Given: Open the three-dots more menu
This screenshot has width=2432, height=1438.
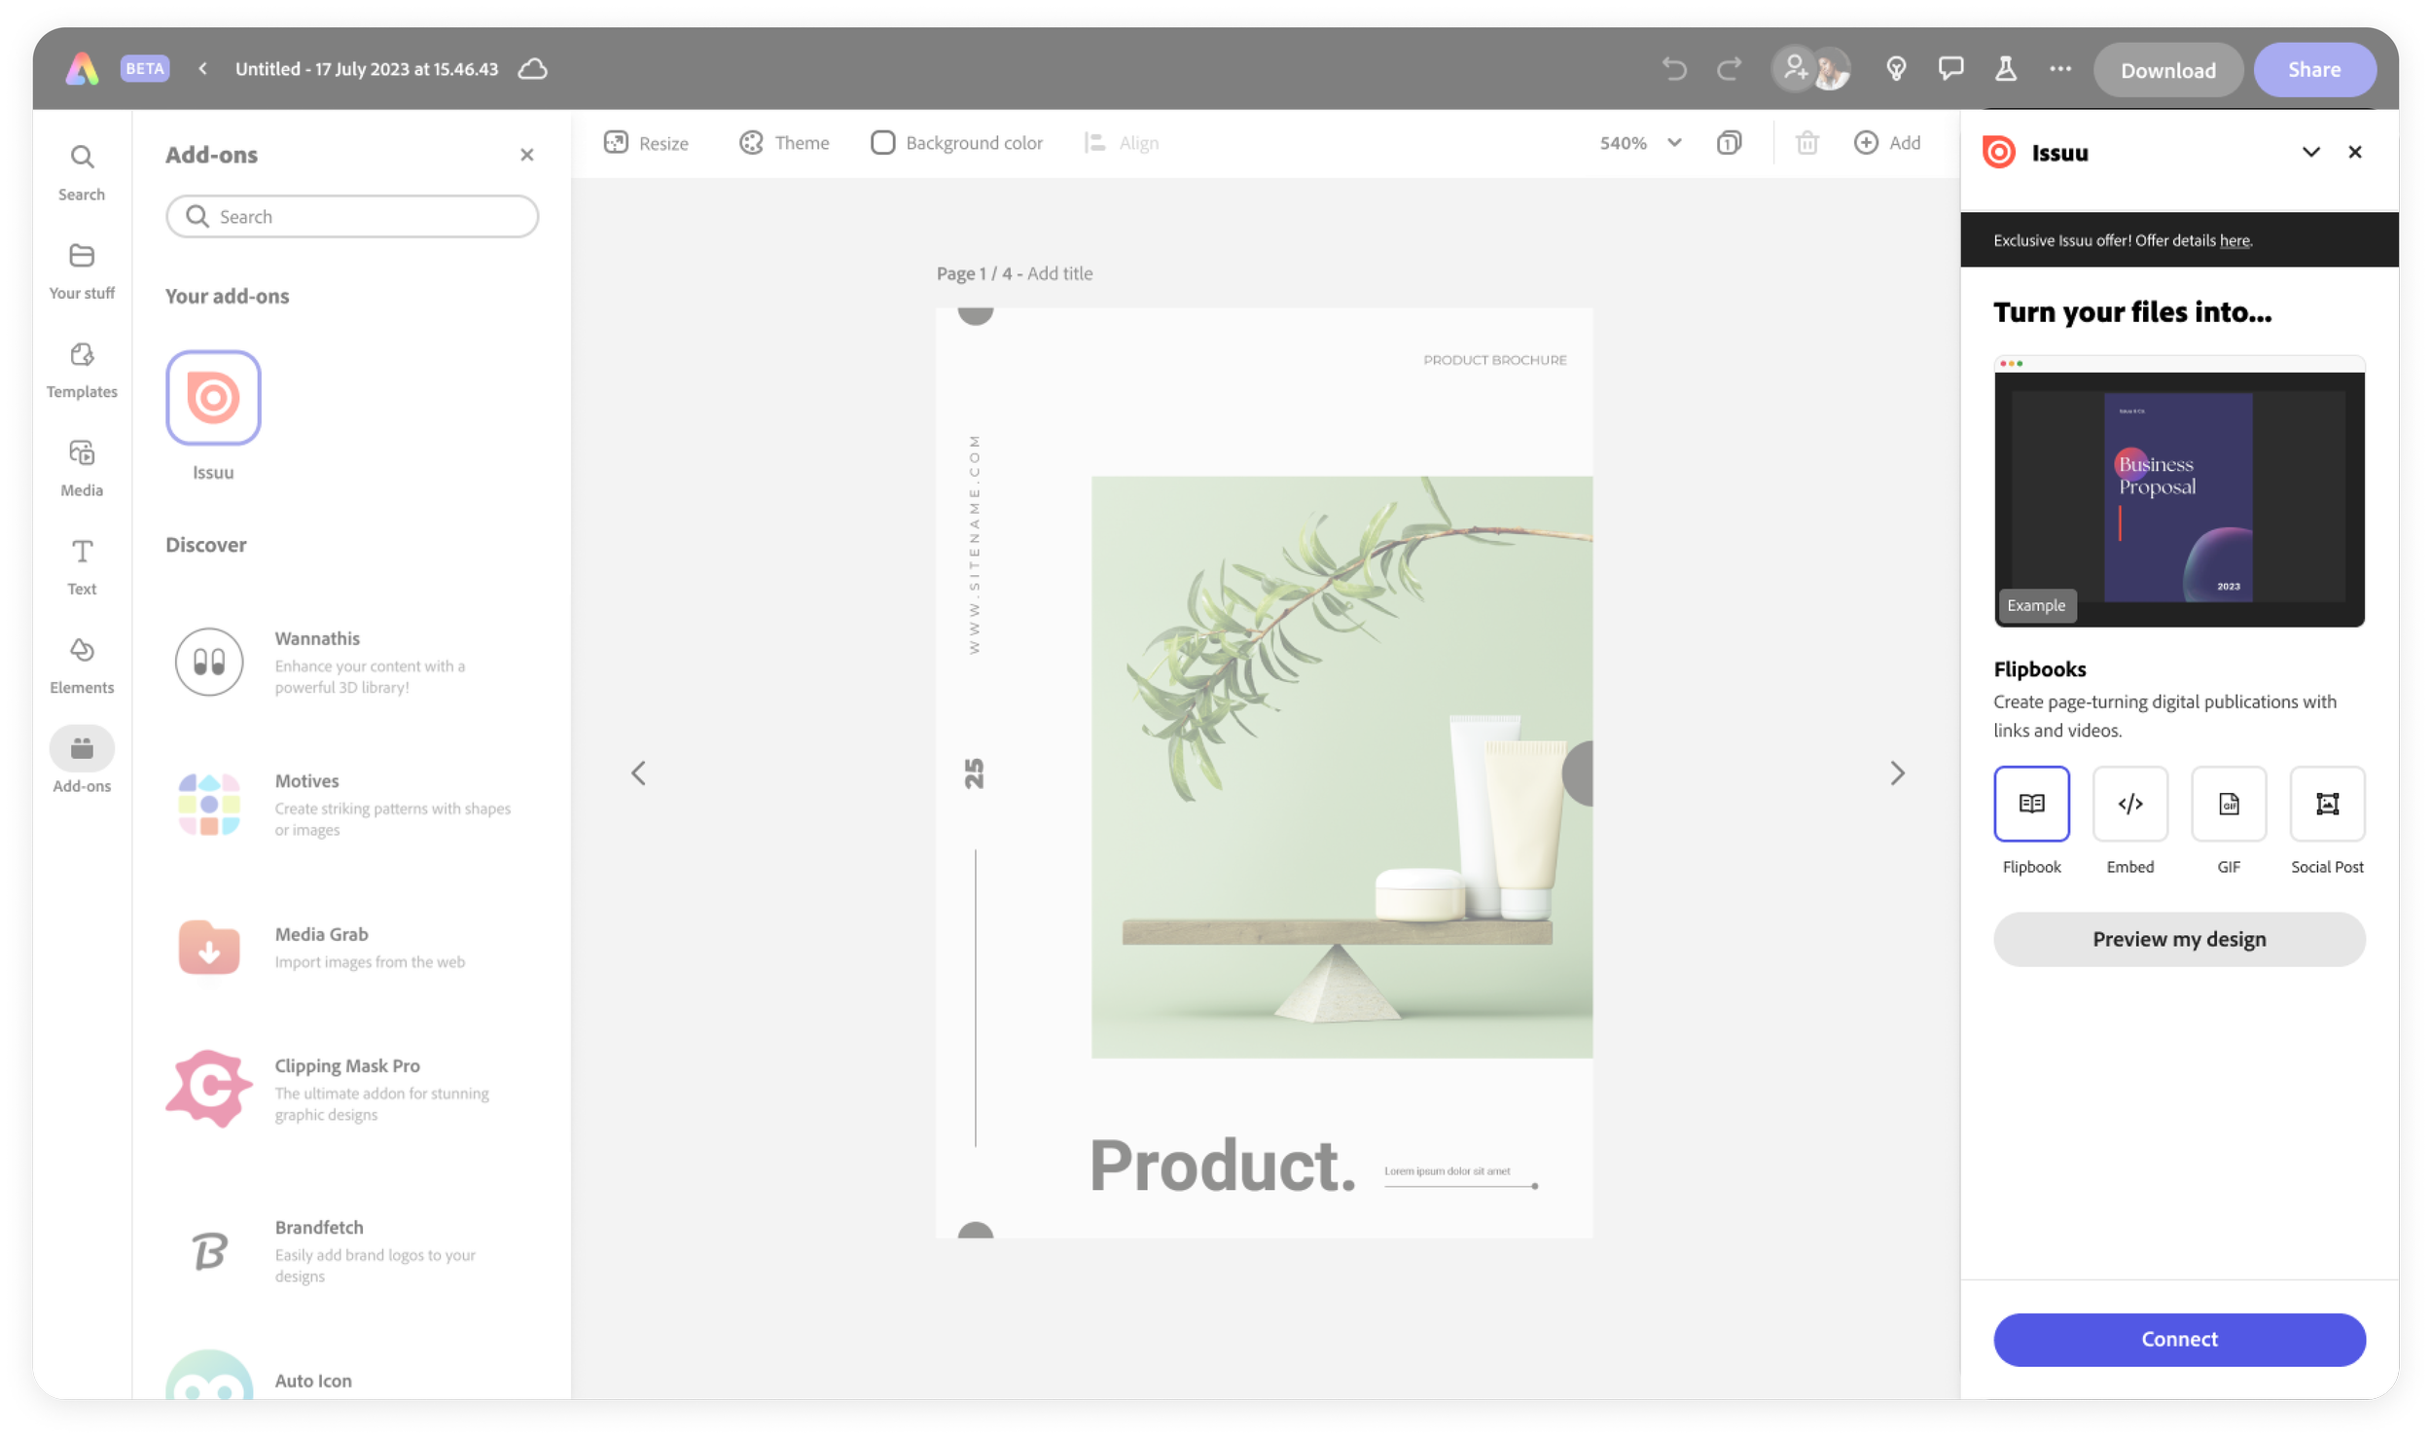Looking at the screenshot, I should pos(2059,68).
